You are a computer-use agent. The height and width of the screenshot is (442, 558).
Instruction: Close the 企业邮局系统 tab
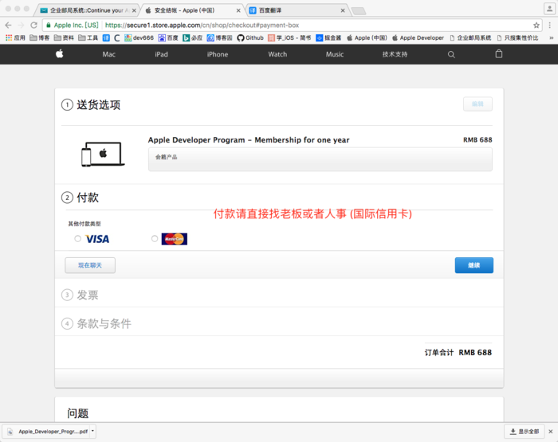(x=134, y=10)
